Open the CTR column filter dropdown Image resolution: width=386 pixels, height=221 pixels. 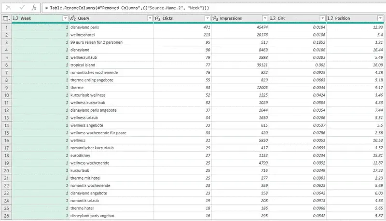322,18
